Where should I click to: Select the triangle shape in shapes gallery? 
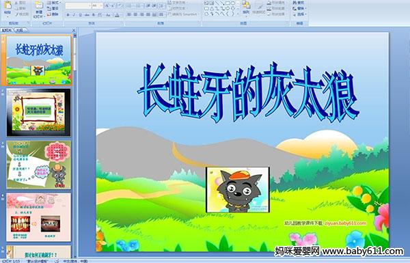[x=212, y=9]
